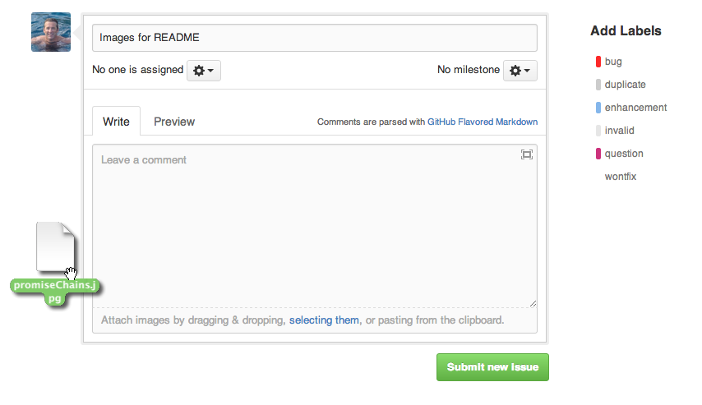
Task: Select the red bug label color
Action: (598, 62)
